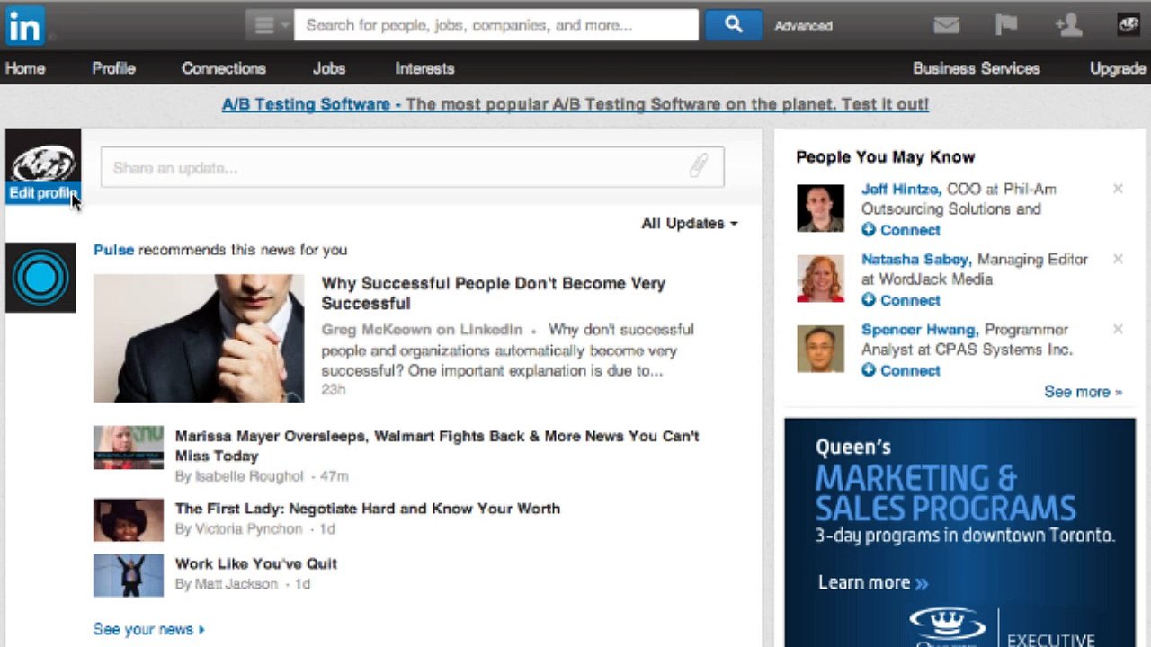Open the Interests menu
Viewport: 1151px width, 647px height.
[424, 68]
